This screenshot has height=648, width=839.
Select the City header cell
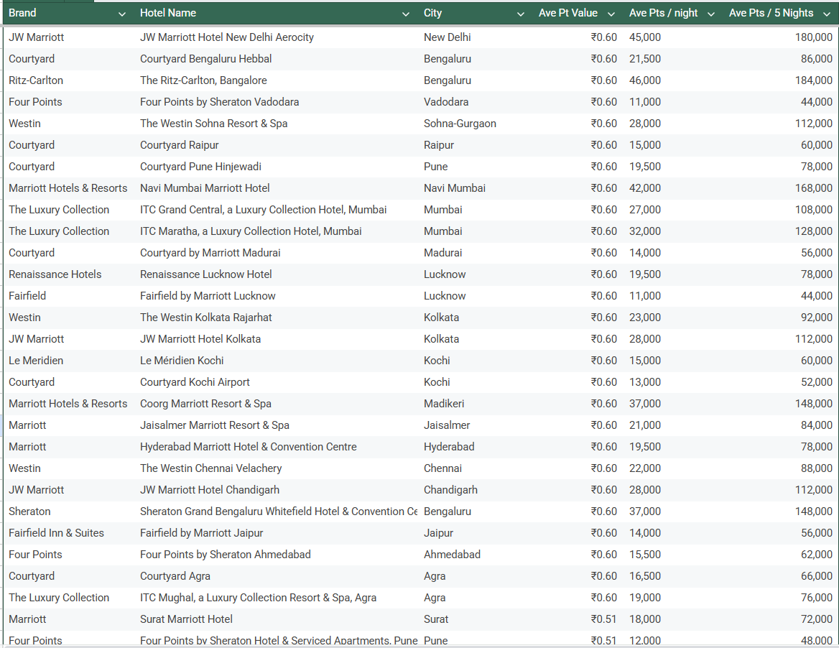(475, 13)
